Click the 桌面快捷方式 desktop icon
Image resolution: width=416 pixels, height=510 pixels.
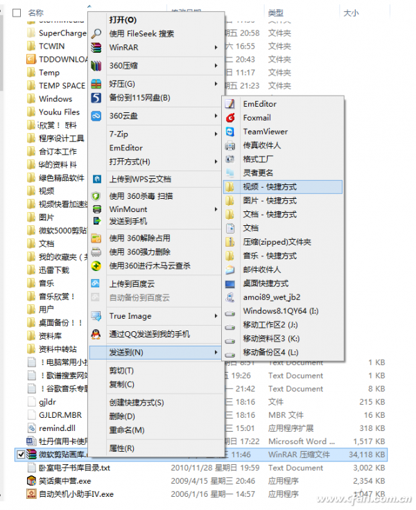pyautogui.click(x=230, y=283)
